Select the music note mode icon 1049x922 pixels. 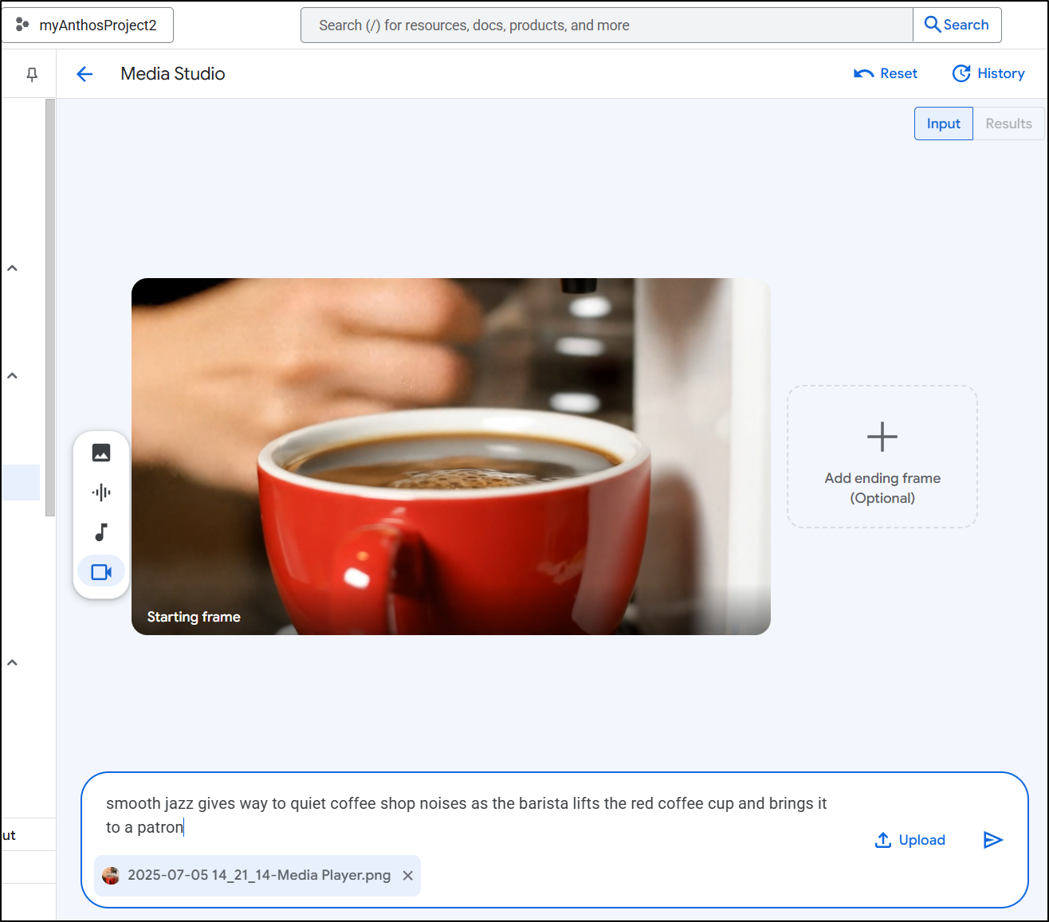(x=101, y=532)
